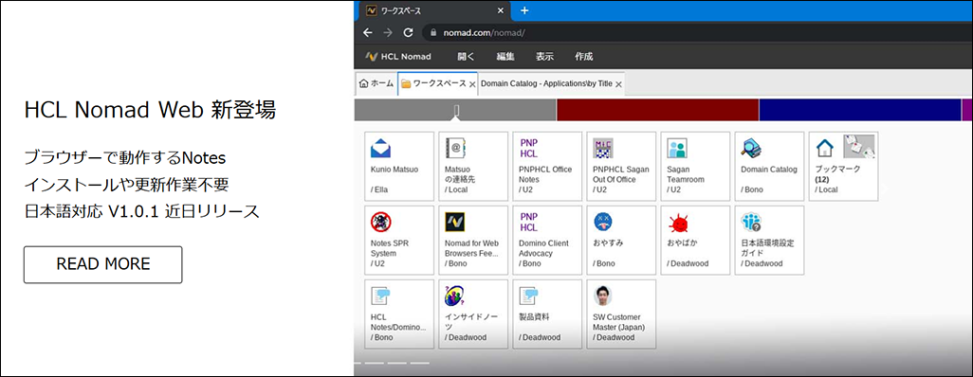
Task: Open SW Customer Master (Japan) photo icon
Action: [x=602, y=296]
